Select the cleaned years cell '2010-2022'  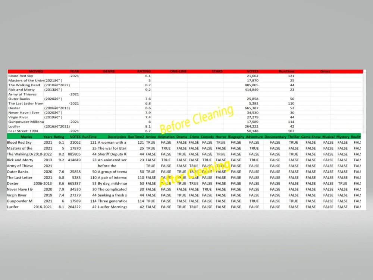[43, 154]
